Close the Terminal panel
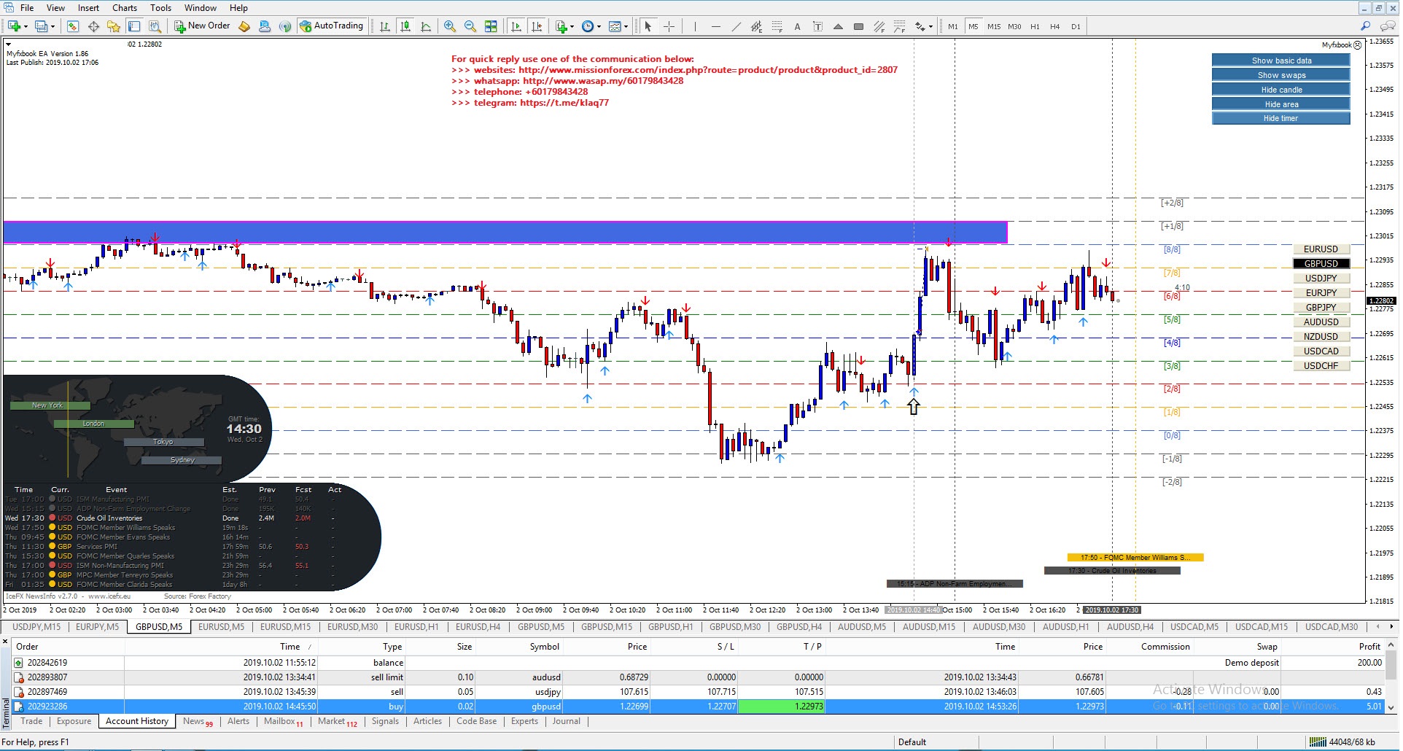Viewport: 1403px width, 751px height. coord(5,642)
